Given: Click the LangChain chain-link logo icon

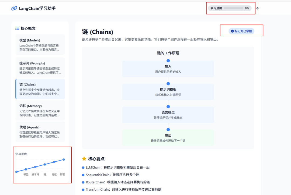Looking at the screenshot, I should [x=14, y=8].
